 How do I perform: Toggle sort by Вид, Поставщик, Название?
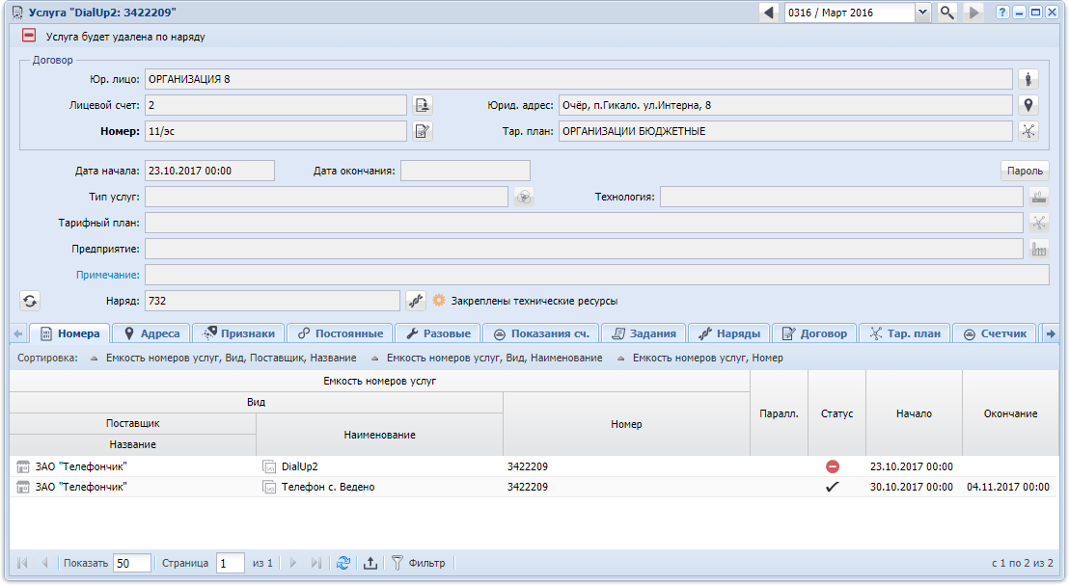coord(224,359)
